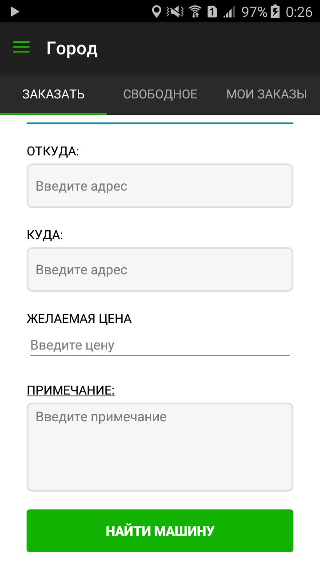
Task: Click the КУДА address input field
Action: pos(160,269)
